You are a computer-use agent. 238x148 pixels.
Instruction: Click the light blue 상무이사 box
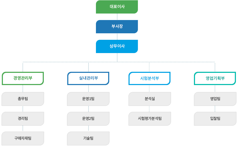(x=117, y=46)
